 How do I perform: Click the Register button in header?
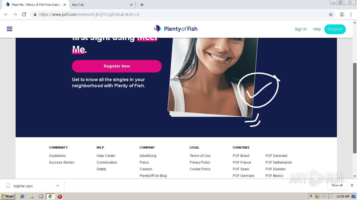point(335,29)
